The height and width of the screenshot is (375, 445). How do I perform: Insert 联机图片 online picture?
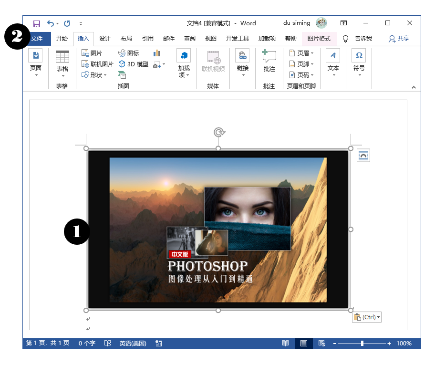(97, 64)
